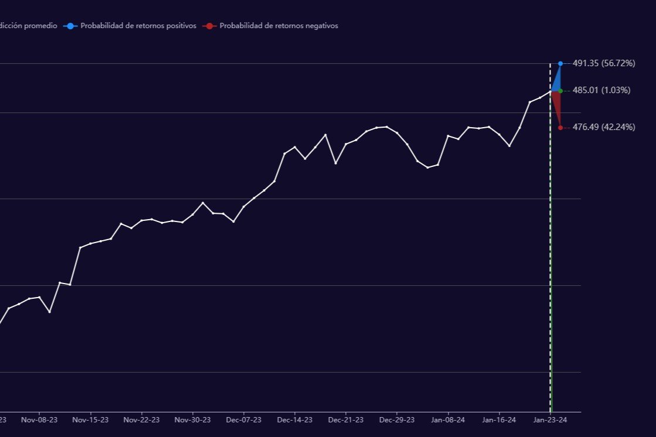
Task: Toggle the 'Probabilidad de retornos positivos' legend entry
Action: [x=138, y=26]
